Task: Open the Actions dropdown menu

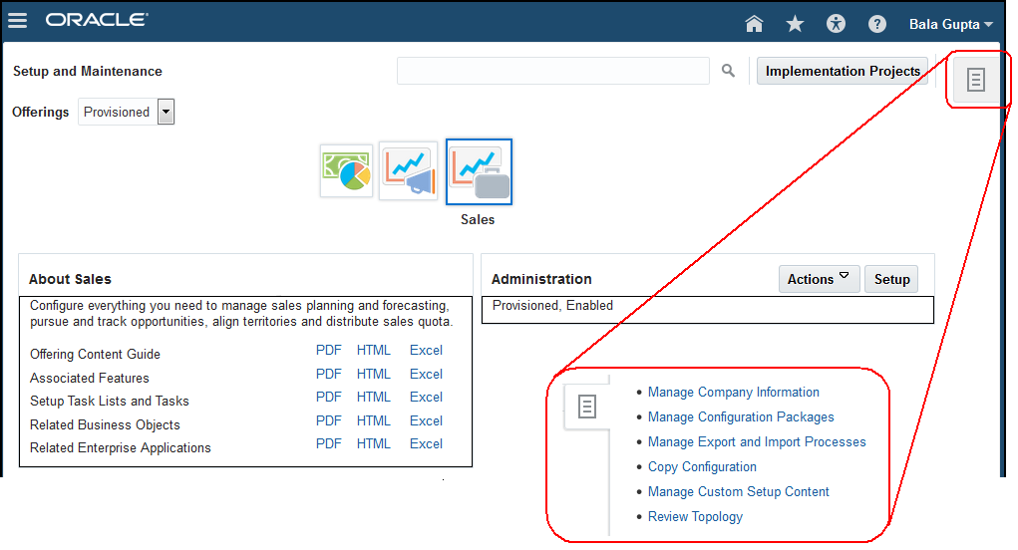Action: pyautogui.click(x=820, y=279)
